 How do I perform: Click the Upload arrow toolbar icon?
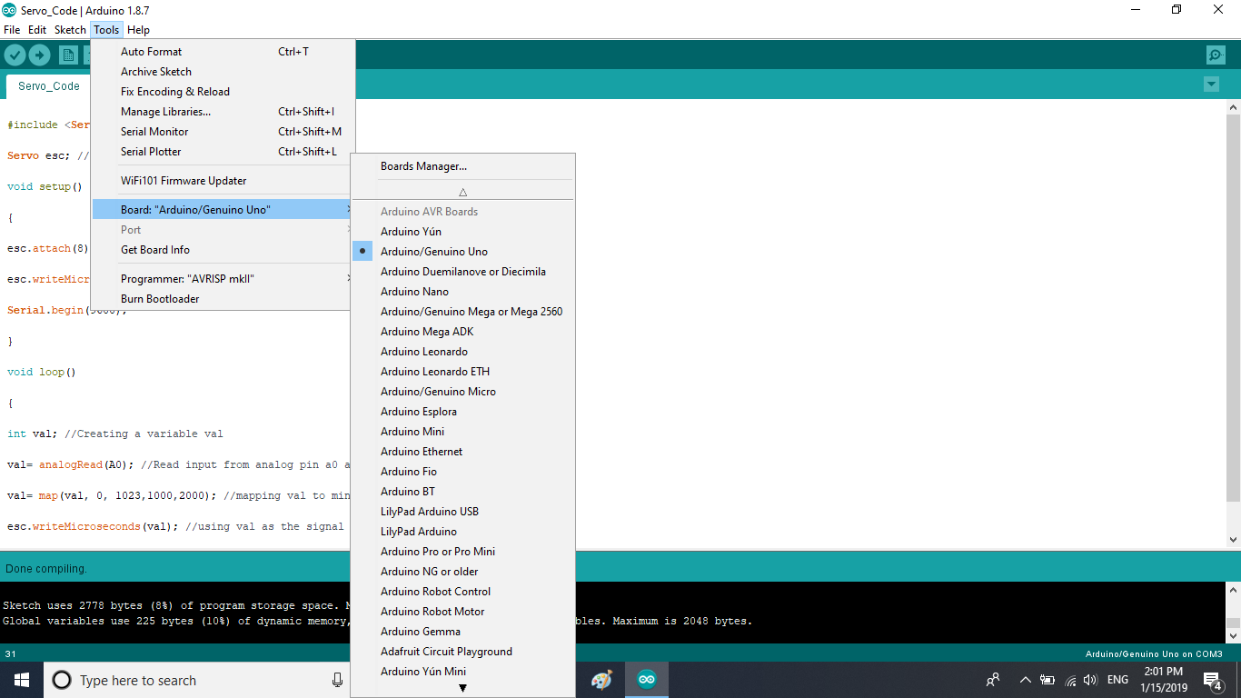tap(39, 55)
